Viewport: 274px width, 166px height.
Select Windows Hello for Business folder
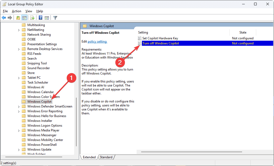pyautogui.click(x=47, y=116)
